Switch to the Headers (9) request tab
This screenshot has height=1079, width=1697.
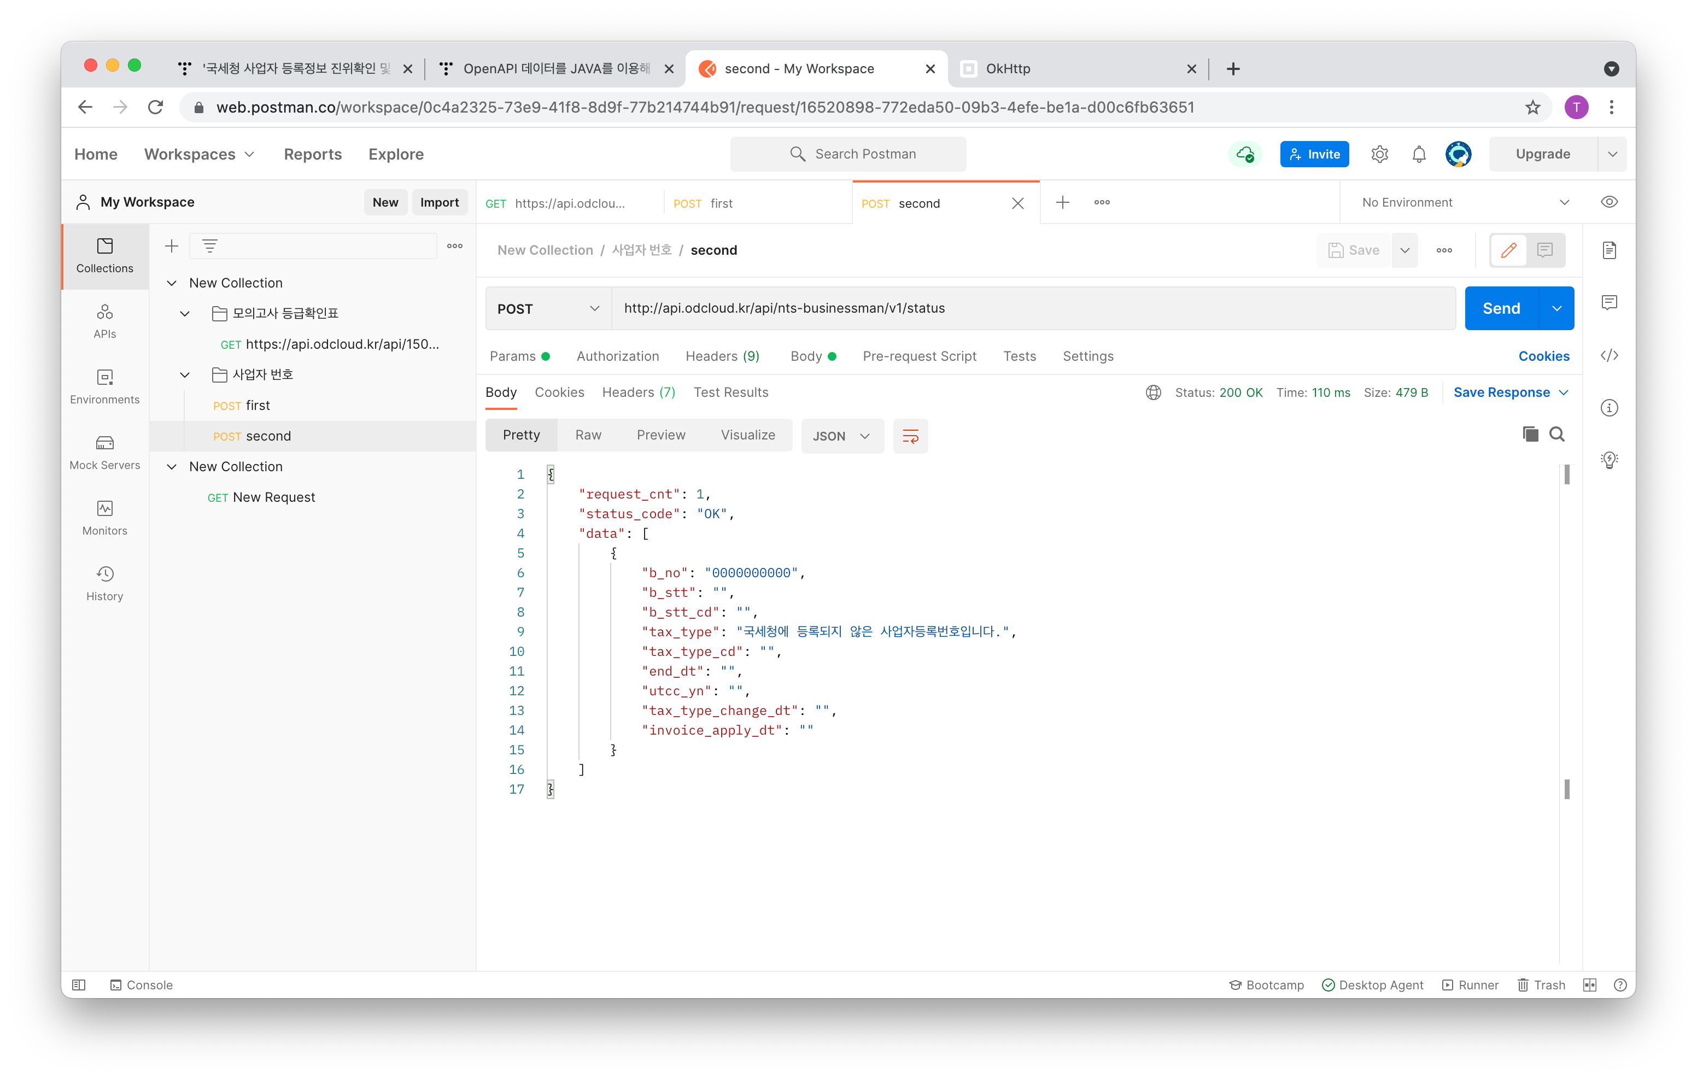722,356
